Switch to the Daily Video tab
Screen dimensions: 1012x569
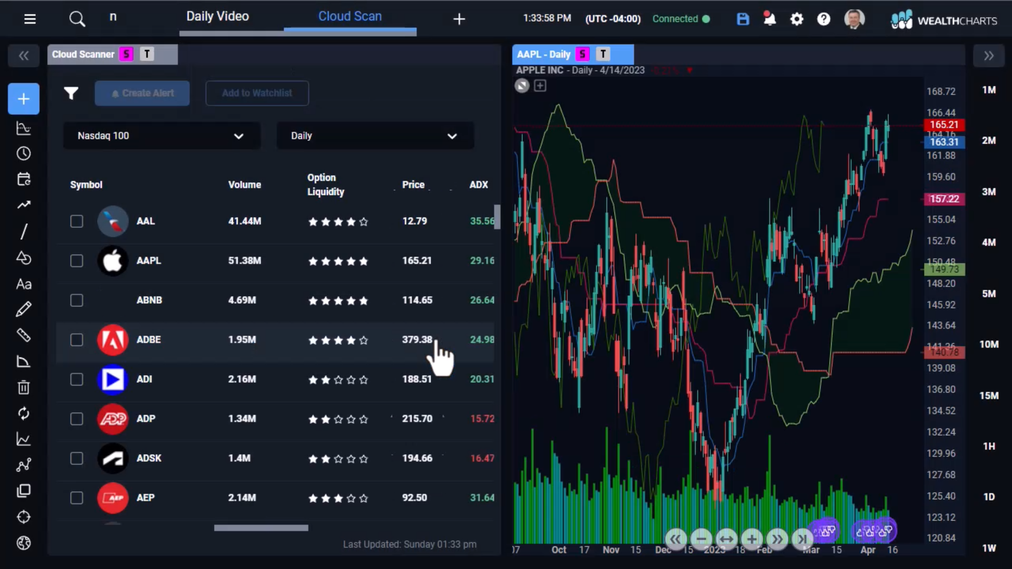tap(217, 16)
